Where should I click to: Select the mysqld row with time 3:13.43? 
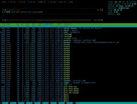(x=68, y=46)
